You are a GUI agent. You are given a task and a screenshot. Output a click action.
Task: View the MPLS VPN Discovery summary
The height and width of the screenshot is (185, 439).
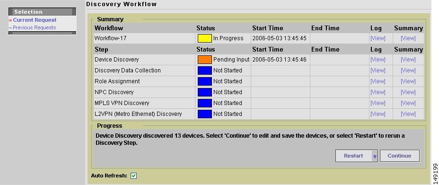pos(408,103)
